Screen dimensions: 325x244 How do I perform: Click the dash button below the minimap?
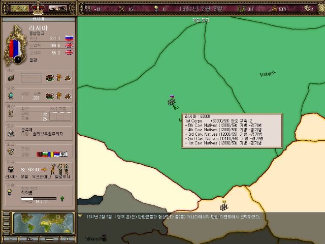tap(49, 239)
